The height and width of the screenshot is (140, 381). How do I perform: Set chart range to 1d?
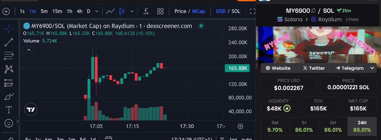(x=93, y=139)
